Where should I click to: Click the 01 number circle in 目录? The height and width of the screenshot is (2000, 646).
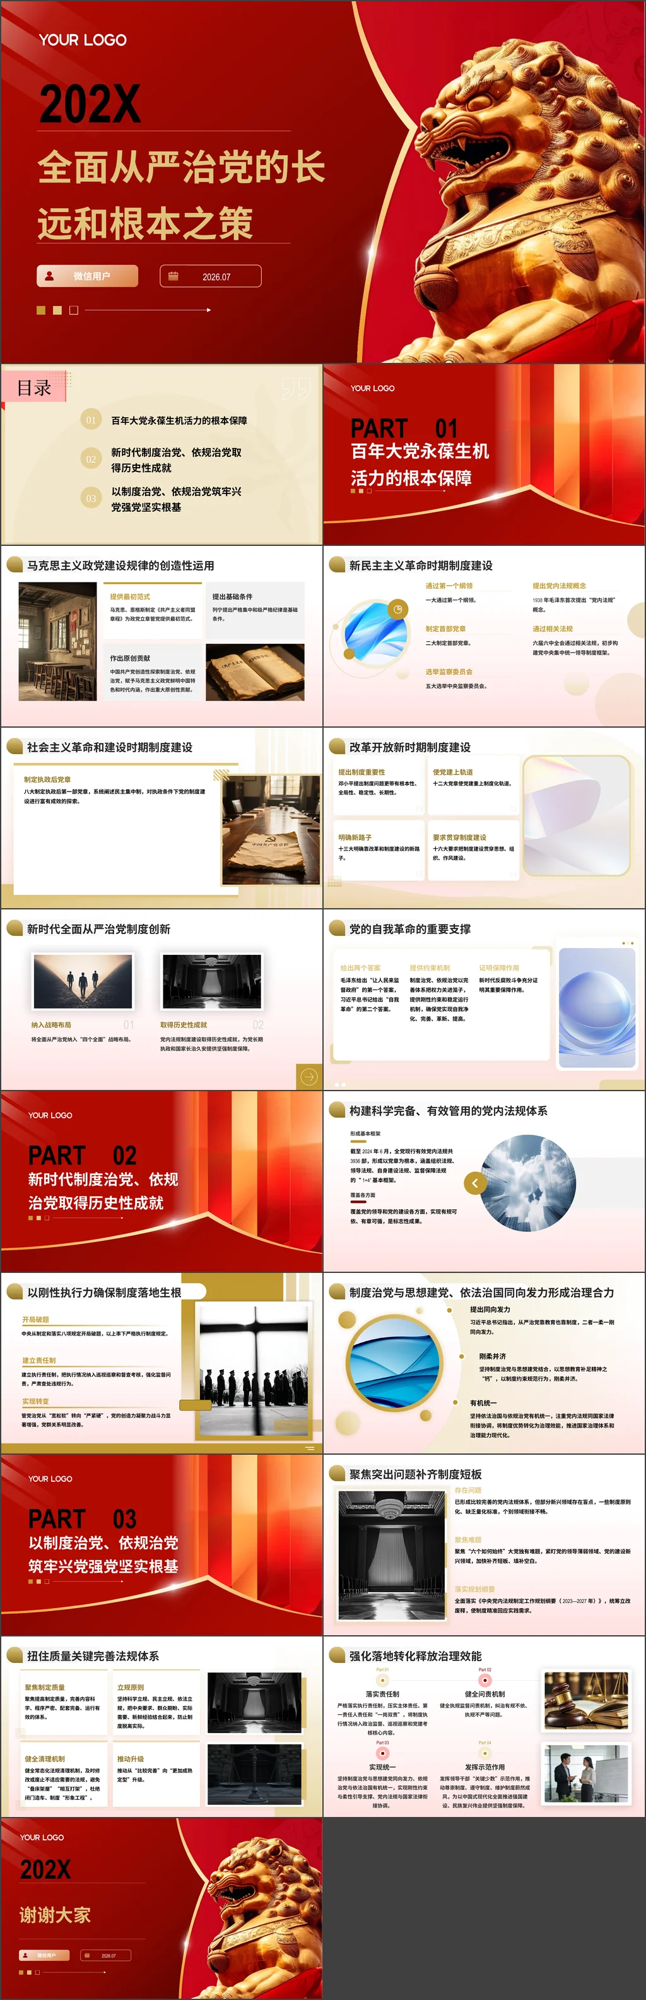point(91,420)
